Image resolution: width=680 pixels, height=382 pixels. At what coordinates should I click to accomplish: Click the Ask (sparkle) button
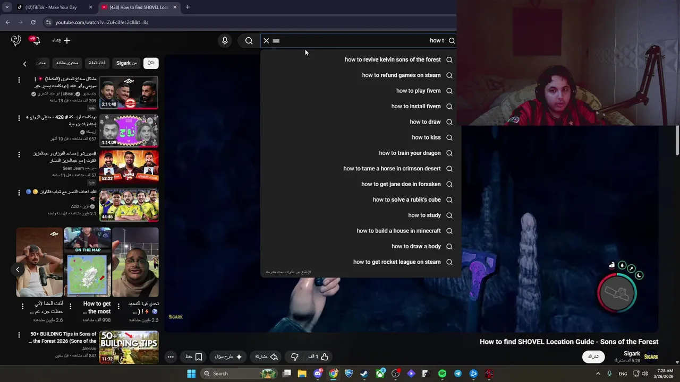tap(228, 357)
